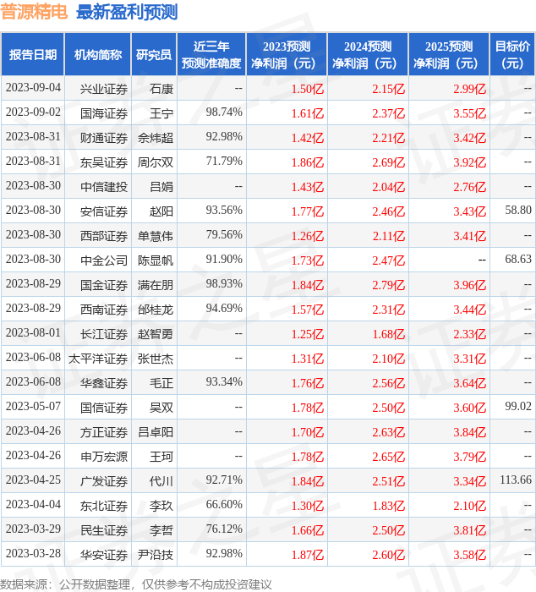Click researcher name 尹沿技
This screenshot has height=592, width=536.
(x=156, y=556)
